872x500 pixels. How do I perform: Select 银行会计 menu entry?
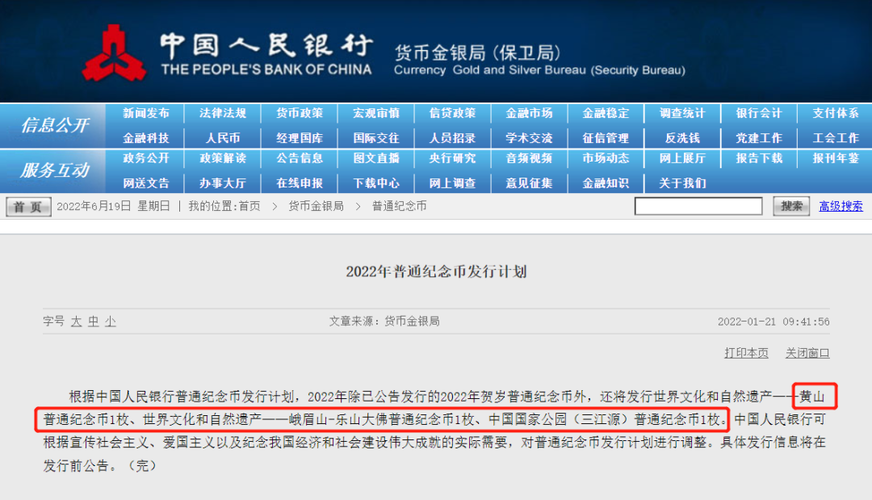759,113
